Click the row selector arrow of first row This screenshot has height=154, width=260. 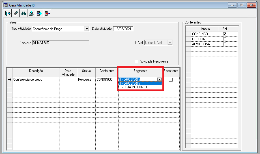point(9,80)
